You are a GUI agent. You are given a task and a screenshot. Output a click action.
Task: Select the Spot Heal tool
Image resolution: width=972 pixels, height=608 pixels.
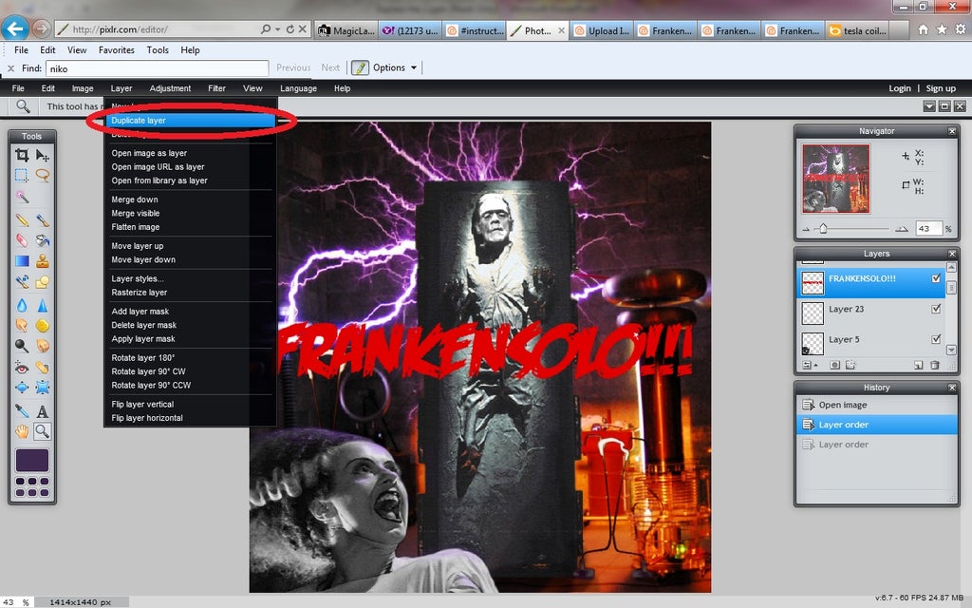[42, 368]
